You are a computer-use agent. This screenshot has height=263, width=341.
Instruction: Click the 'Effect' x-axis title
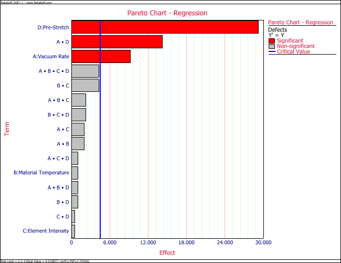(167, 253)
